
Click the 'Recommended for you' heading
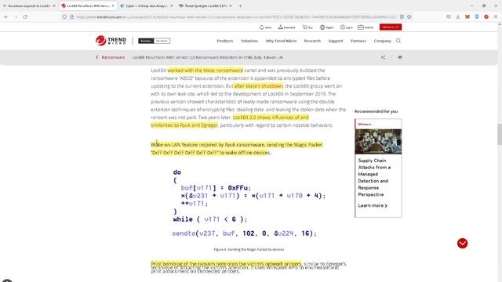[x=376, y=111]
